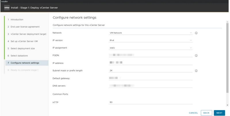Click the Default gateway label

61,78
